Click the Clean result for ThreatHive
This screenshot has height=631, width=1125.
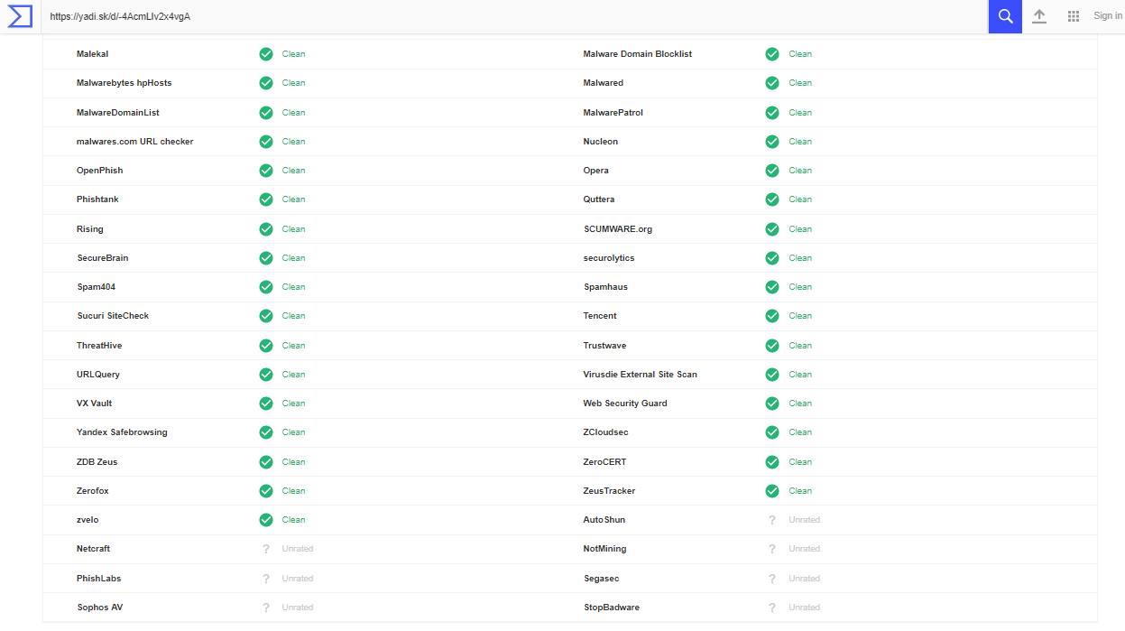coord(294,346)
